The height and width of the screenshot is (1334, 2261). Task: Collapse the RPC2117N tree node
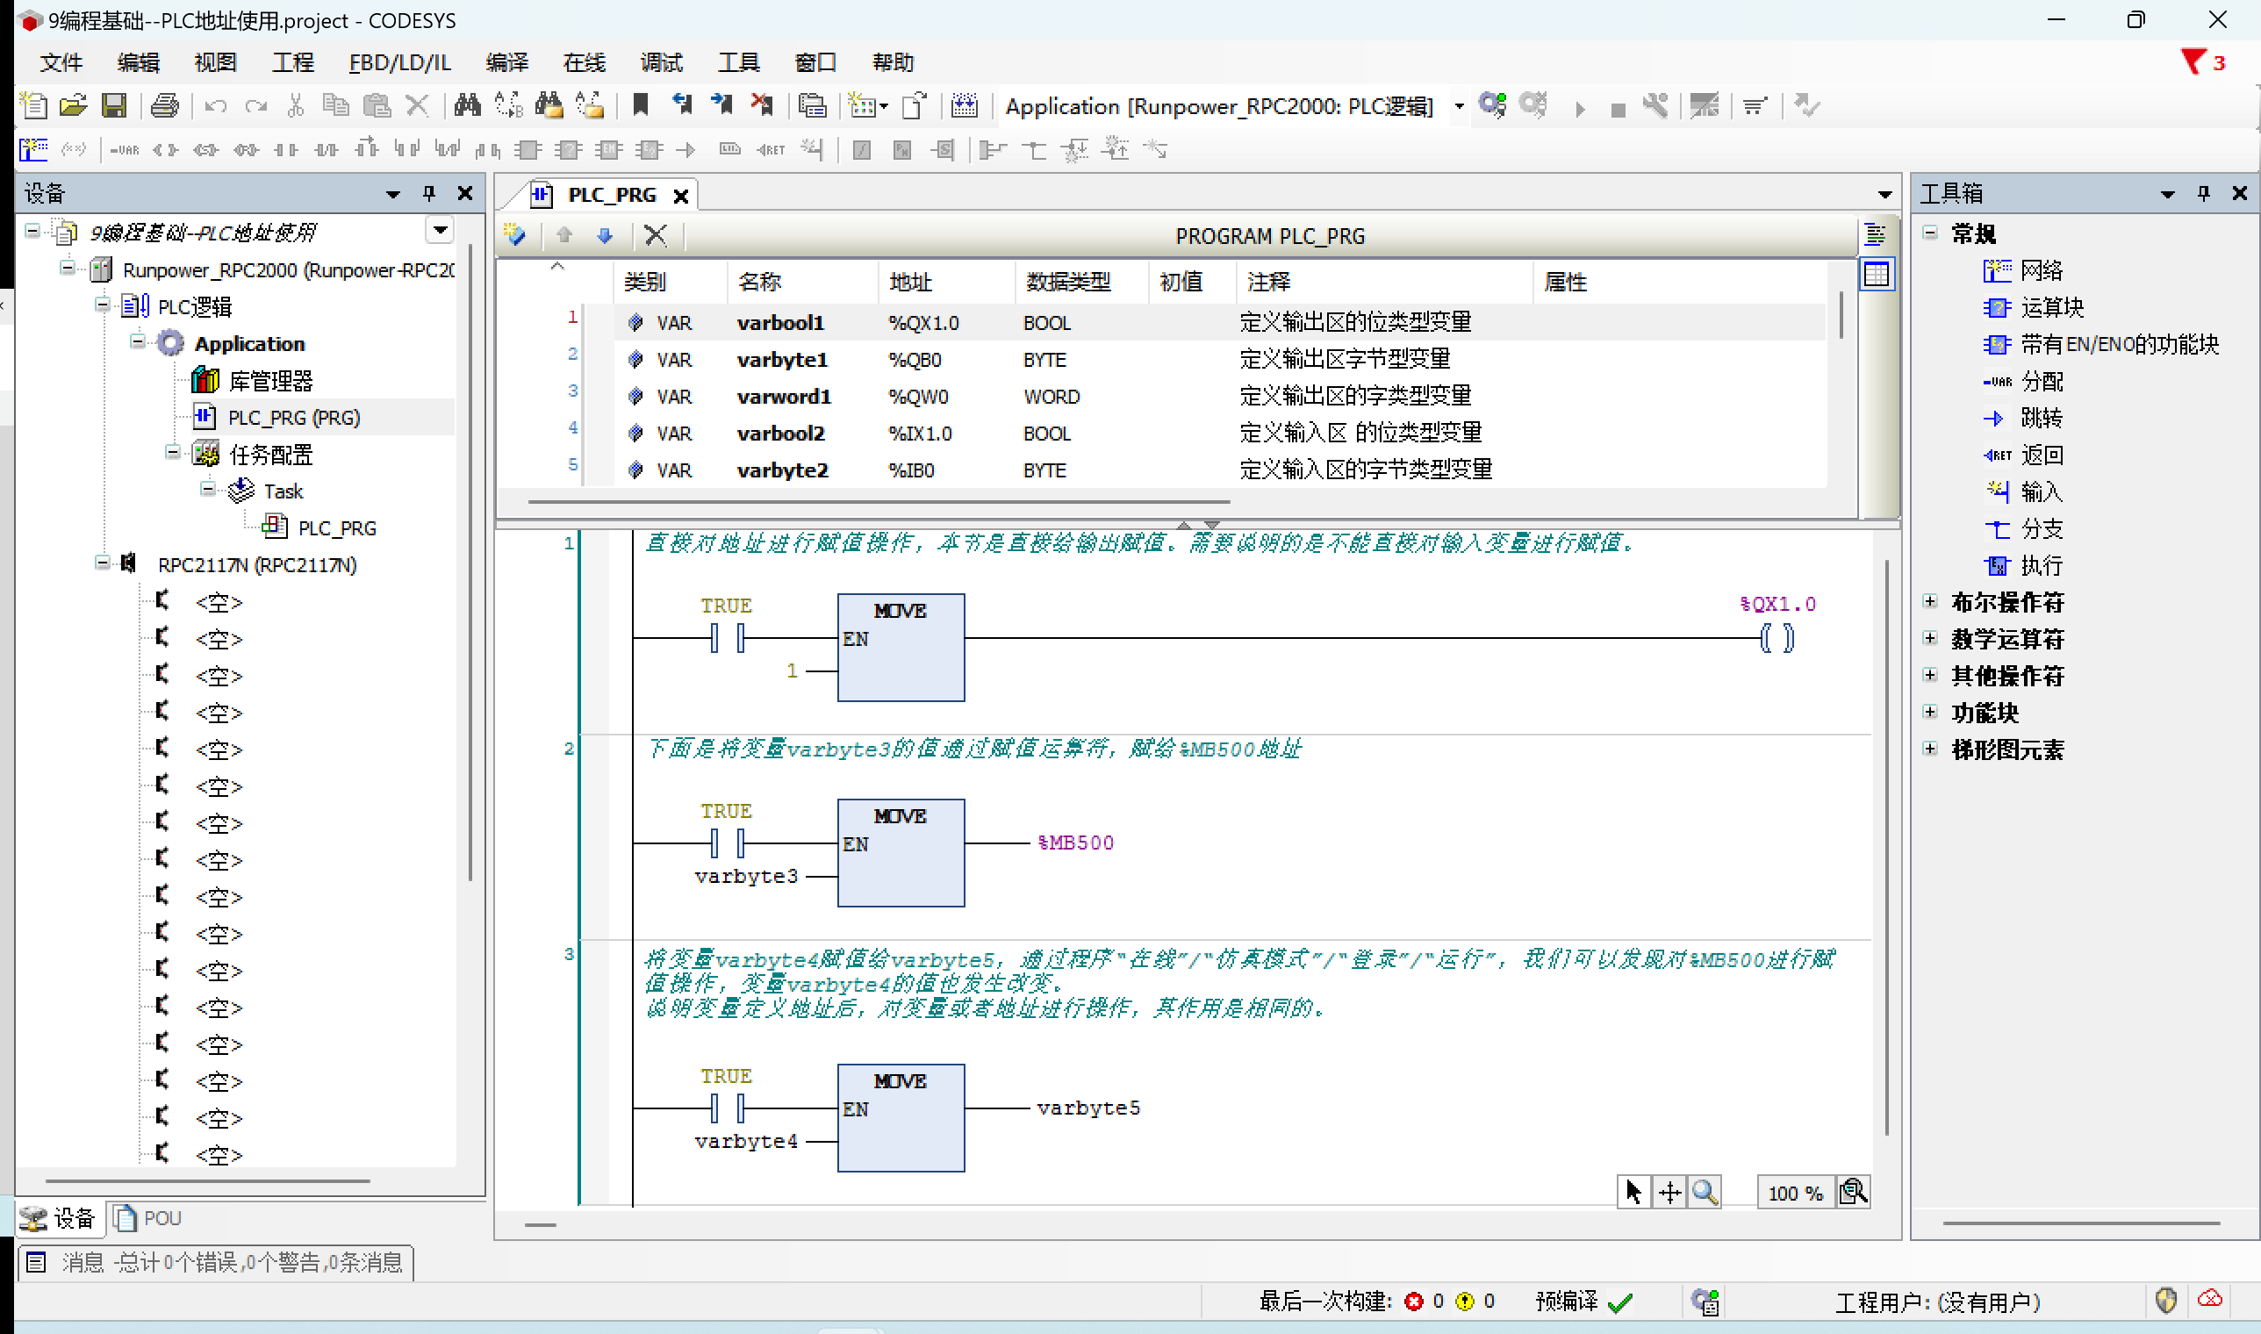click(102, 563)
